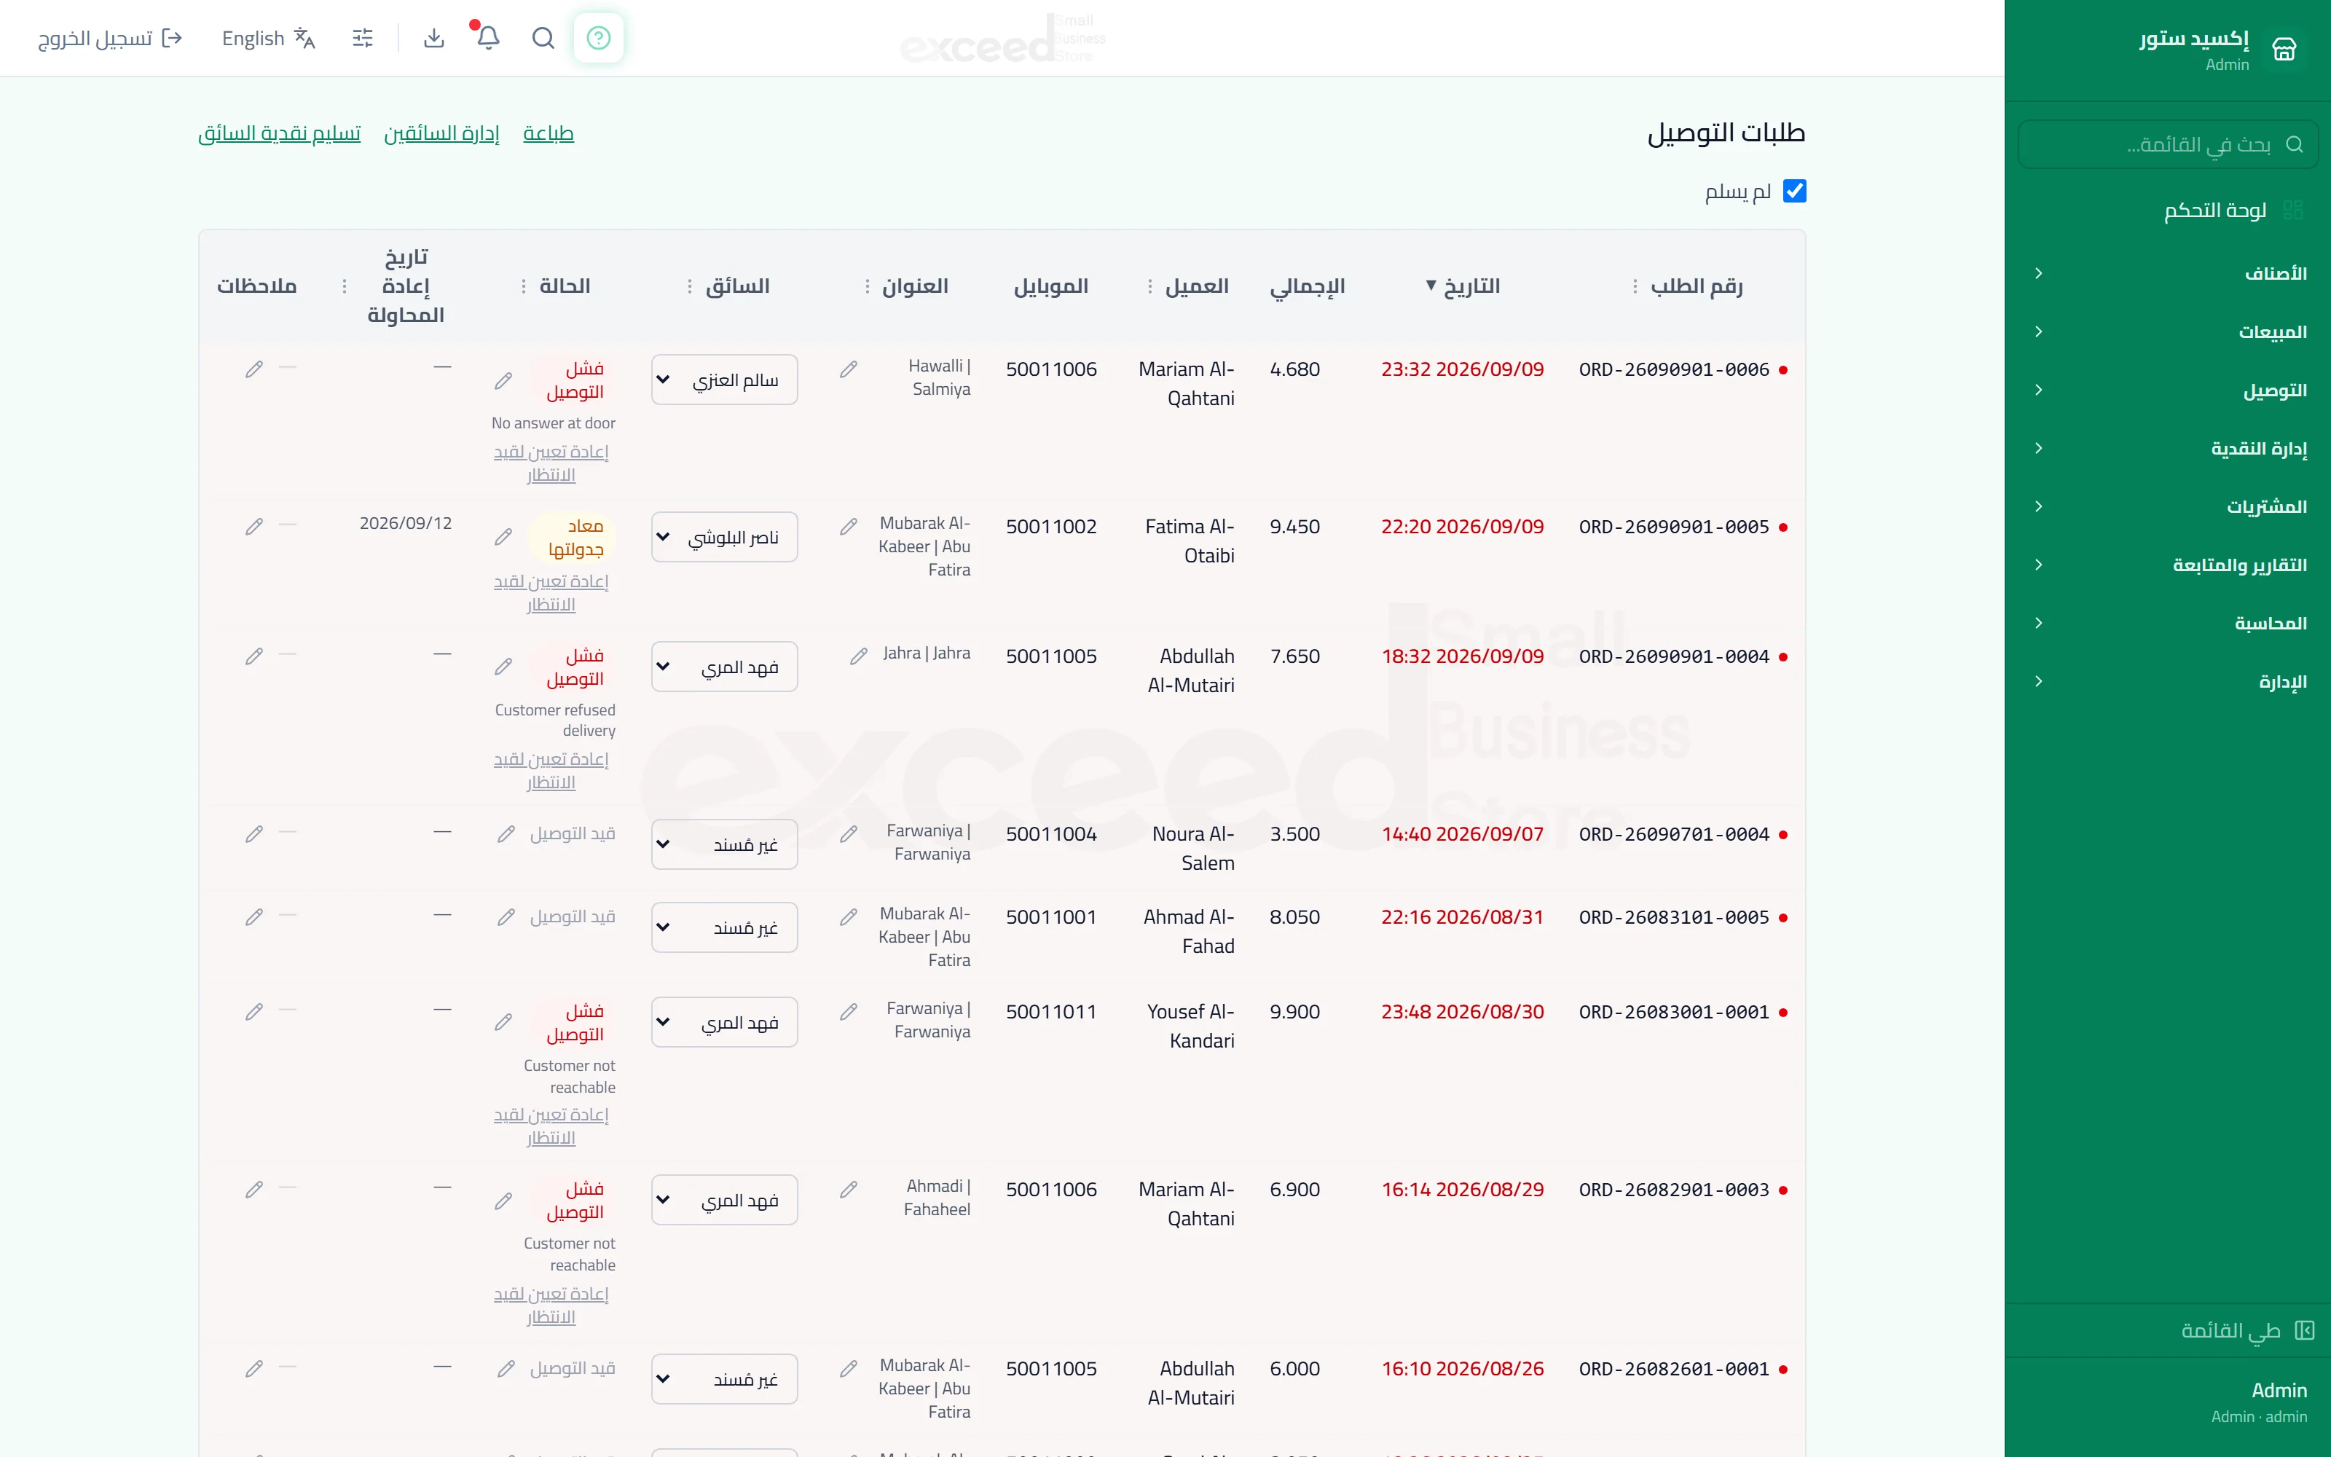Screen dimensions: 2331x1457
Task: Click the طباعة print link
Action: [x=548, y=133]
